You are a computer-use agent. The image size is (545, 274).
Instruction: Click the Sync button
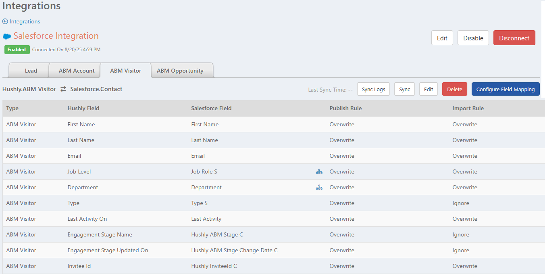(x=405, y=89)
